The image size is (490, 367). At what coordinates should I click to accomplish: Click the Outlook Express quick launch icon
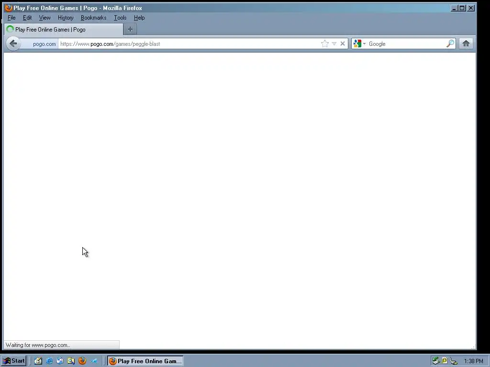(60, 361)
